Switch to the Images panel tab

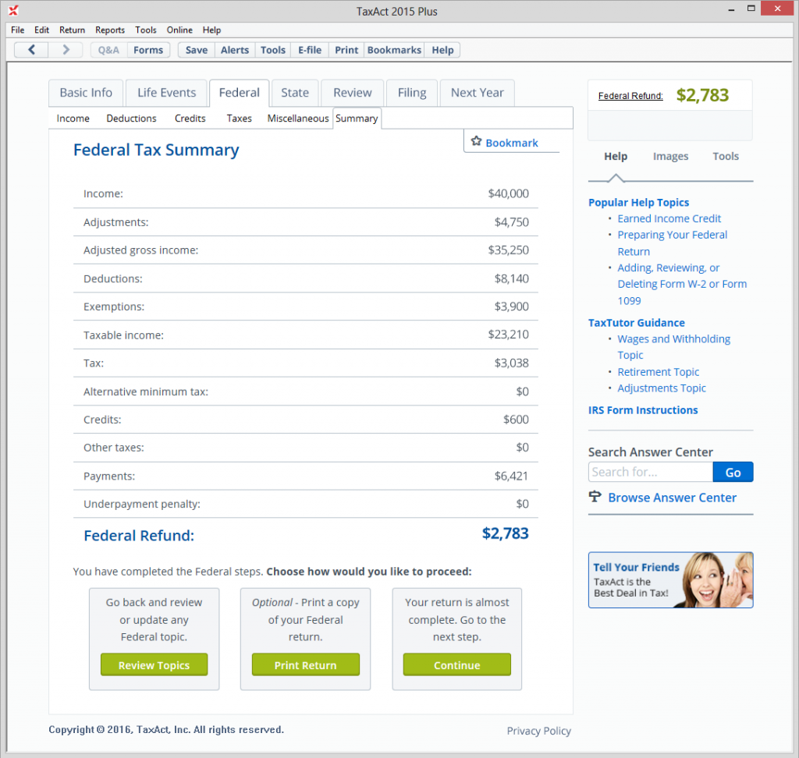pos(670,156)
